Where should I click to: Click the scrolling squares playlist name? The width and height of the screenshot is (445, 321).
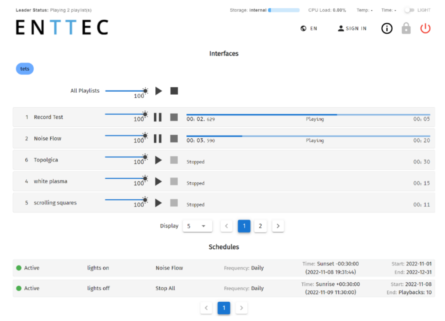pyautogui.click(x=55, y=203)
